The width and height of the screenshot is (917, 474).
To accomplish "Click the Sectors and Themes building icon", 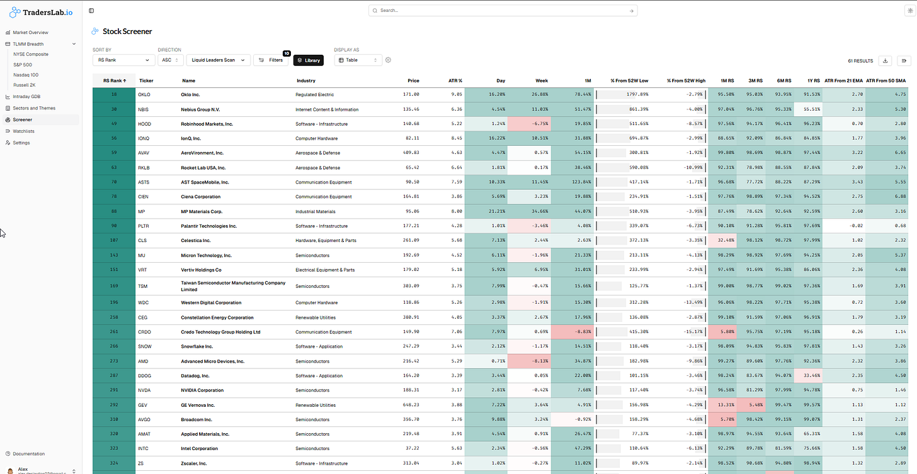I will click(x=8, y=108).
